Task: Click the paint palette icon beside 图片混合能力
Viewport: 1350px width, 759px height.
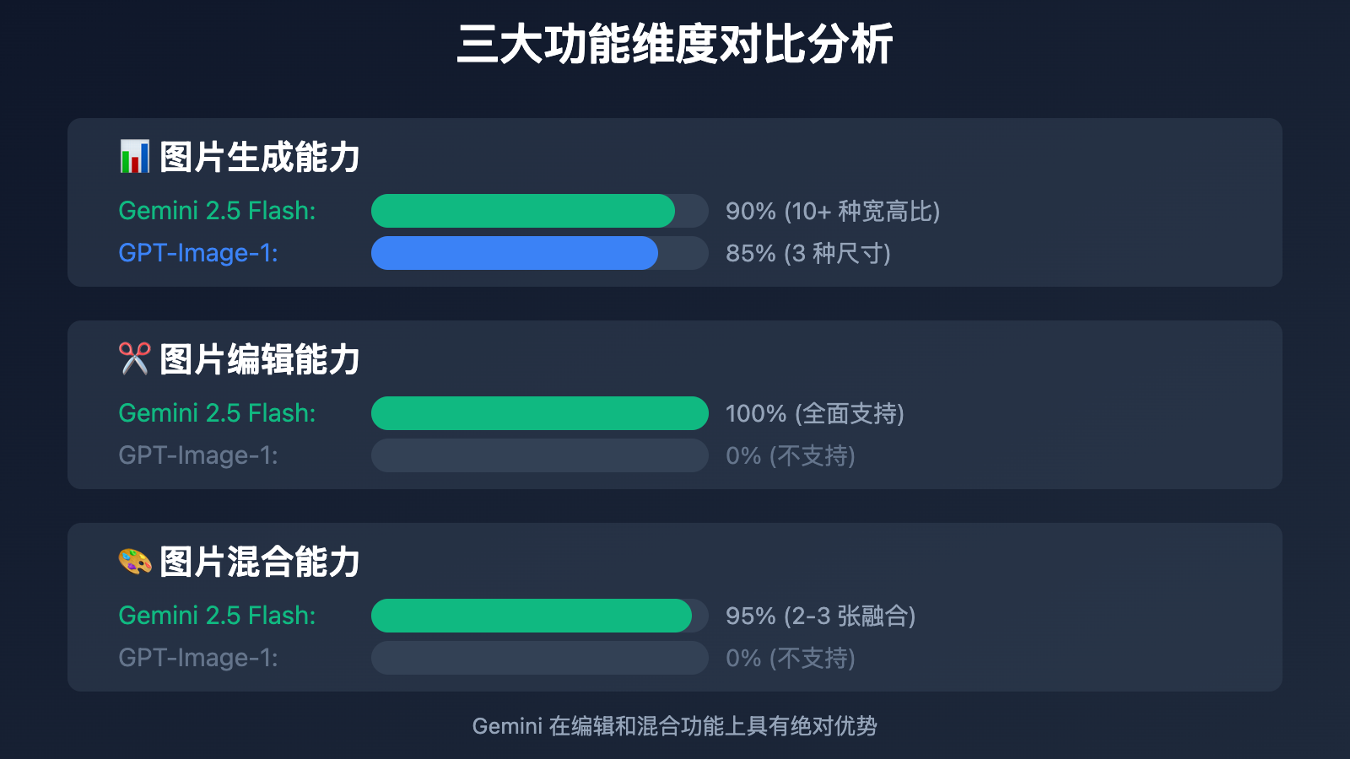Action: [134, 562]
